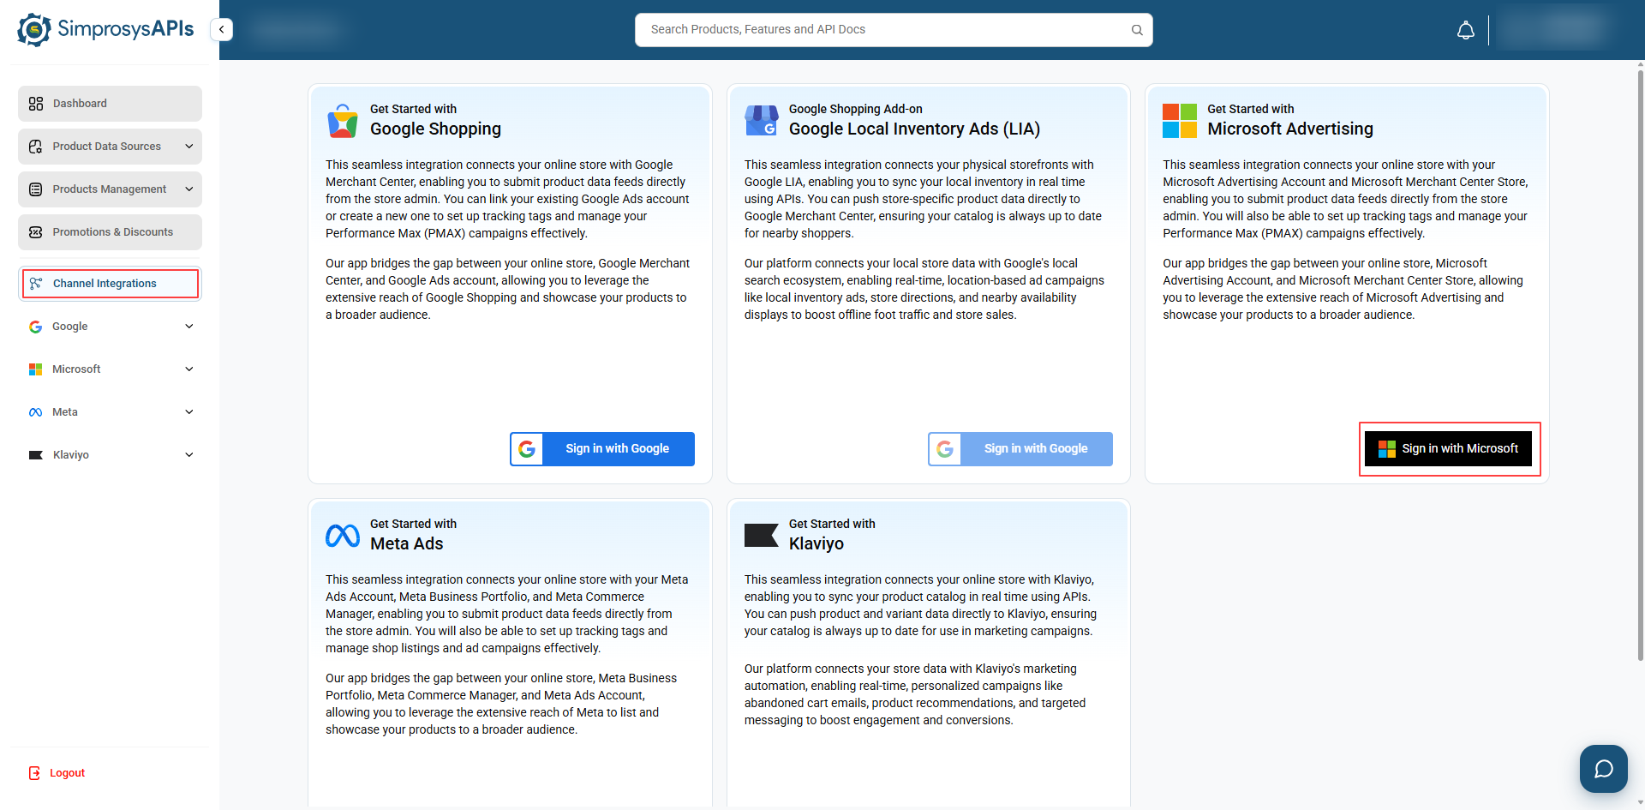The width and height of the screenshot is (1645, 810).
Task: Click the Logout door icon
Action: tap(34, 773)
